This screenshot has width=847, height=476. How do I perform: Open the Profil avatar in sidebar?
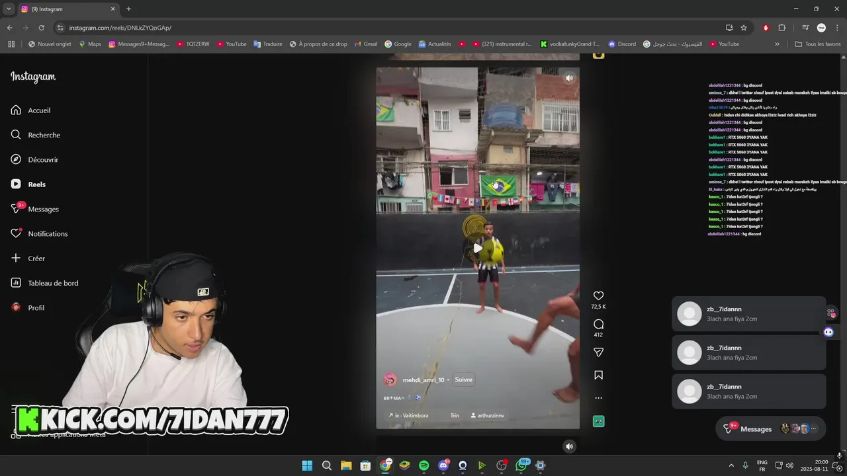16,307
